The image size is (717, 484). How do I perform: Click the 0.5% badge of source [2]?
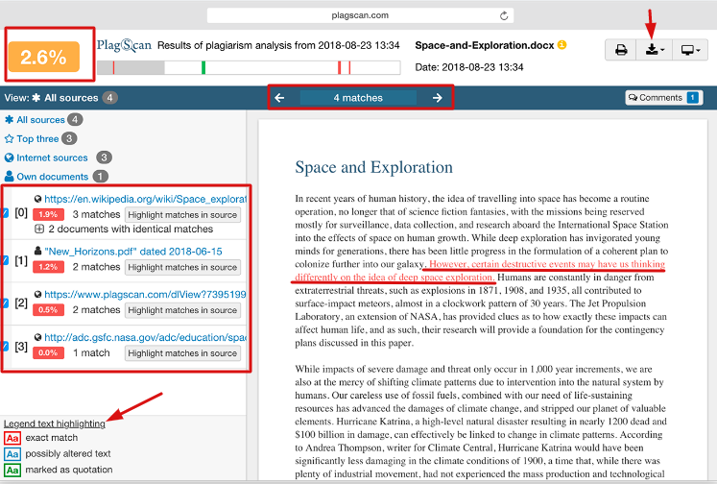pos(48,310)
